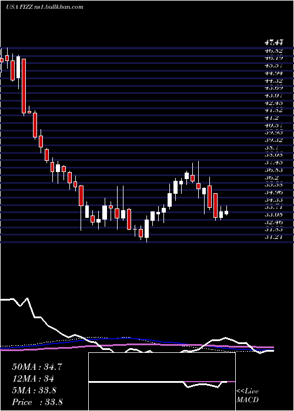Click the "USA FIZZ ns1.bullkhan.com" chart title
The width and height of the screenshot is (294, 411).
pyautogui.click(x=45, y=7)
